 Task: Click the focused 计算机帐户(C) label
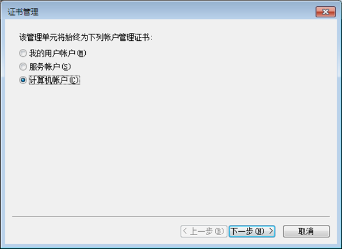[55, 80]
